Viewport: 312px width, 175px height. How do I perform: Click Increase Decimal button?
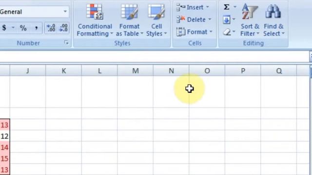[x=51, y=28]
